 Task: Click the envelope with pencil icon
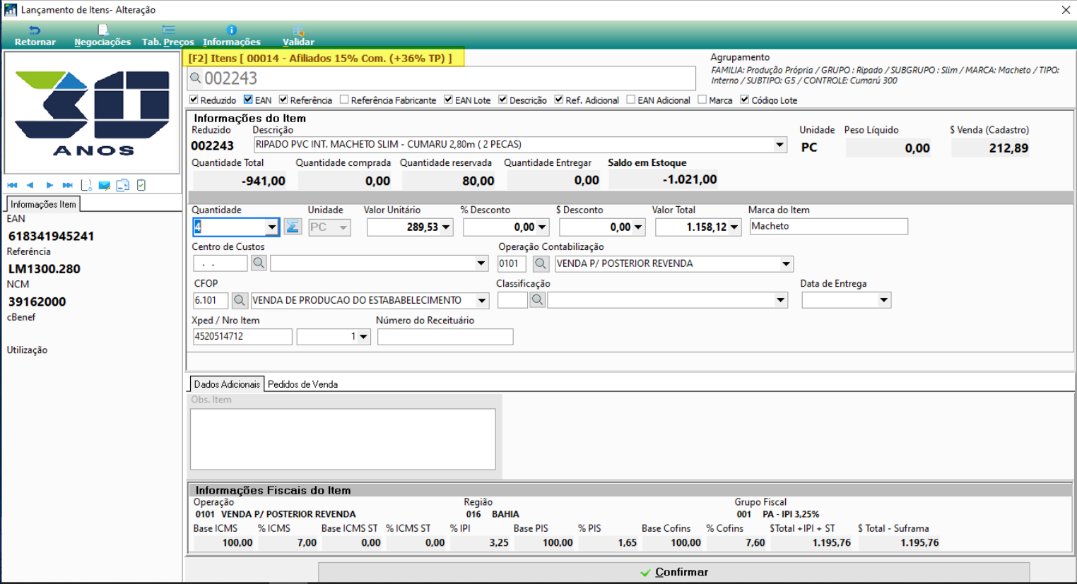pos(105,185)
